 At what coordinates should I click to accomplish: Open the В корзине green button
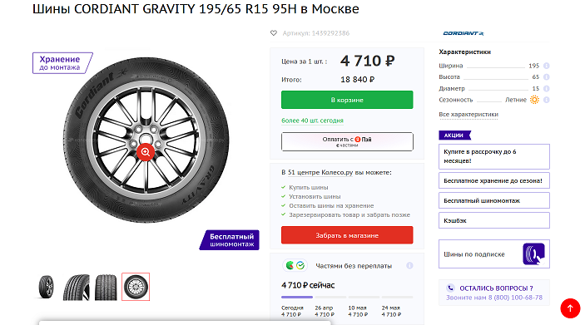[x=347, y=100]
